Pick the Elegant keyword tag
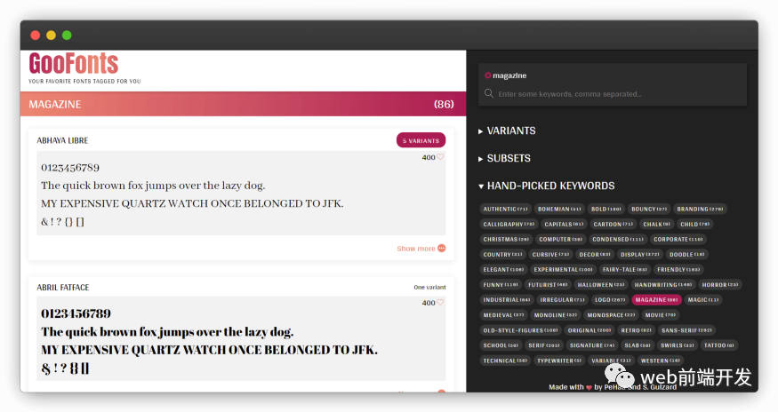Screen dimensions: 778x412 503,269
